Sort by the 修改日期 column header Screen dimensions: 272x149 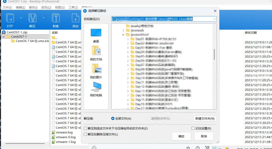point(251,32)
